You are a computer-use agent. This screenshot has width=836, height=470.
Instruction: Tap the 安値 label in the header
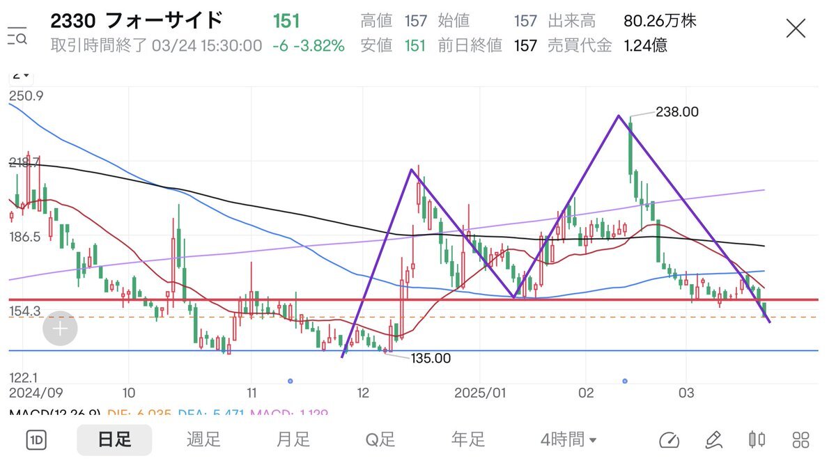[378, 46]
